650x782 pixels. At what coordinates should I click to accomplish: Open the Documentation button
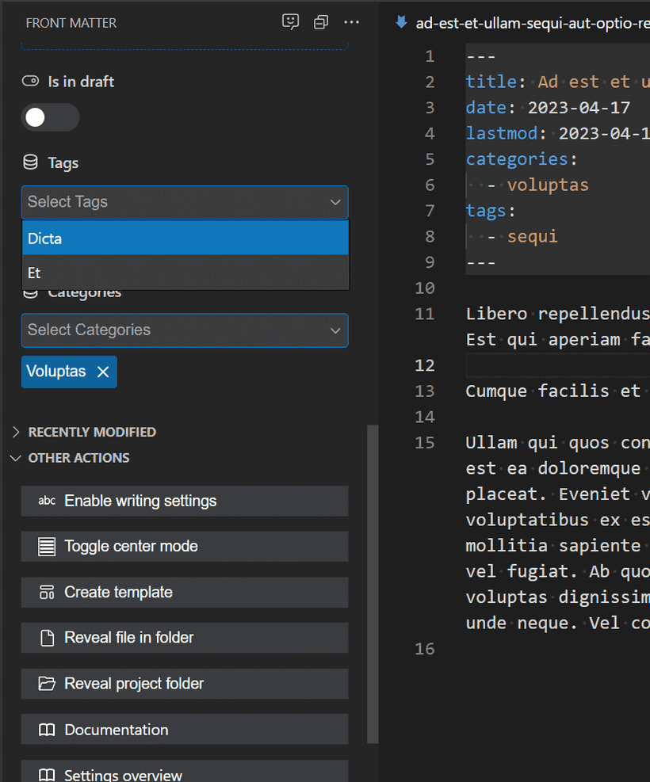(184, 730)
